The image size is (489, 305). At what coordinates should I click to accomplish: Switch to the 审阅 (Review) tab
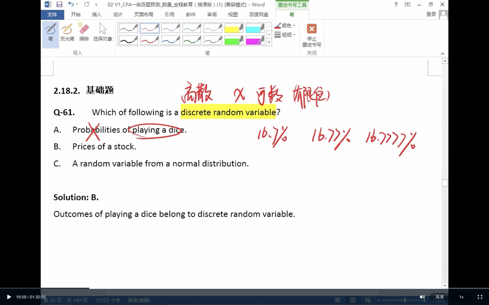(212, 14)
